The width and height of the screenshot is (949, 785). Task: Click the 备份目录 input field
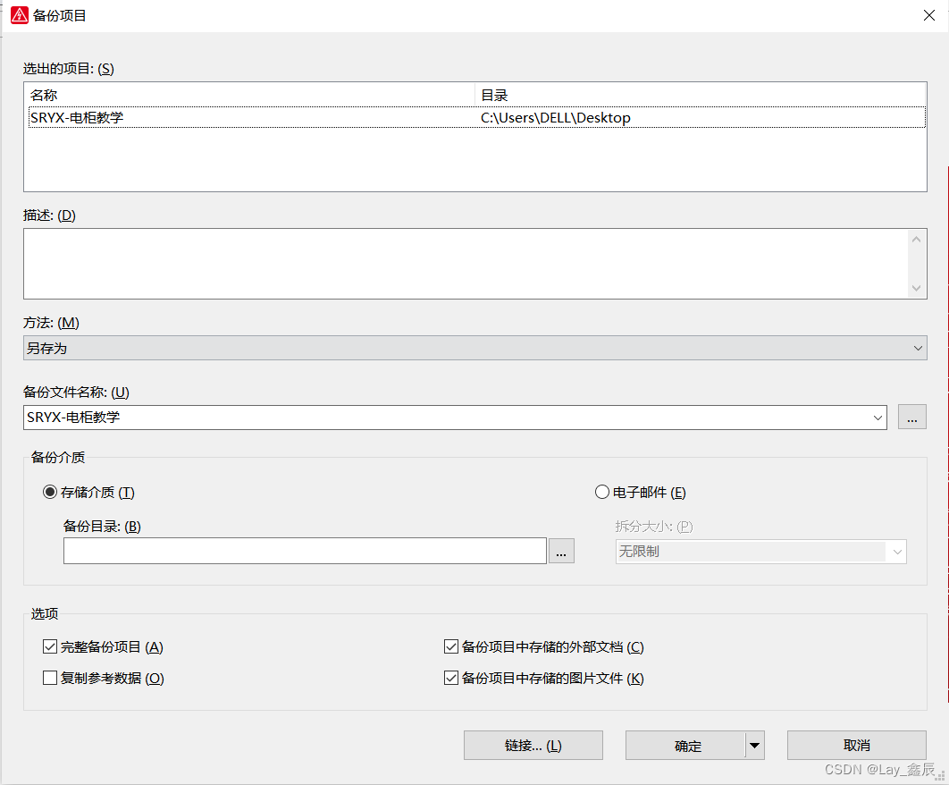click(304, 552)
